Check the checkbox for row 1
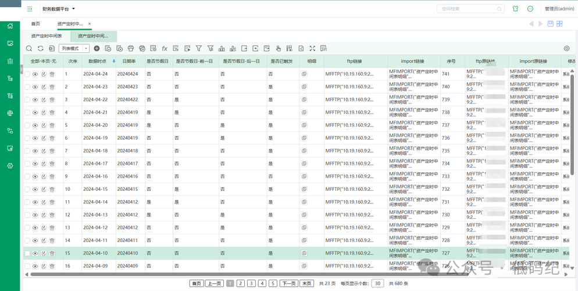578x291 pixels. coord(27,74)
